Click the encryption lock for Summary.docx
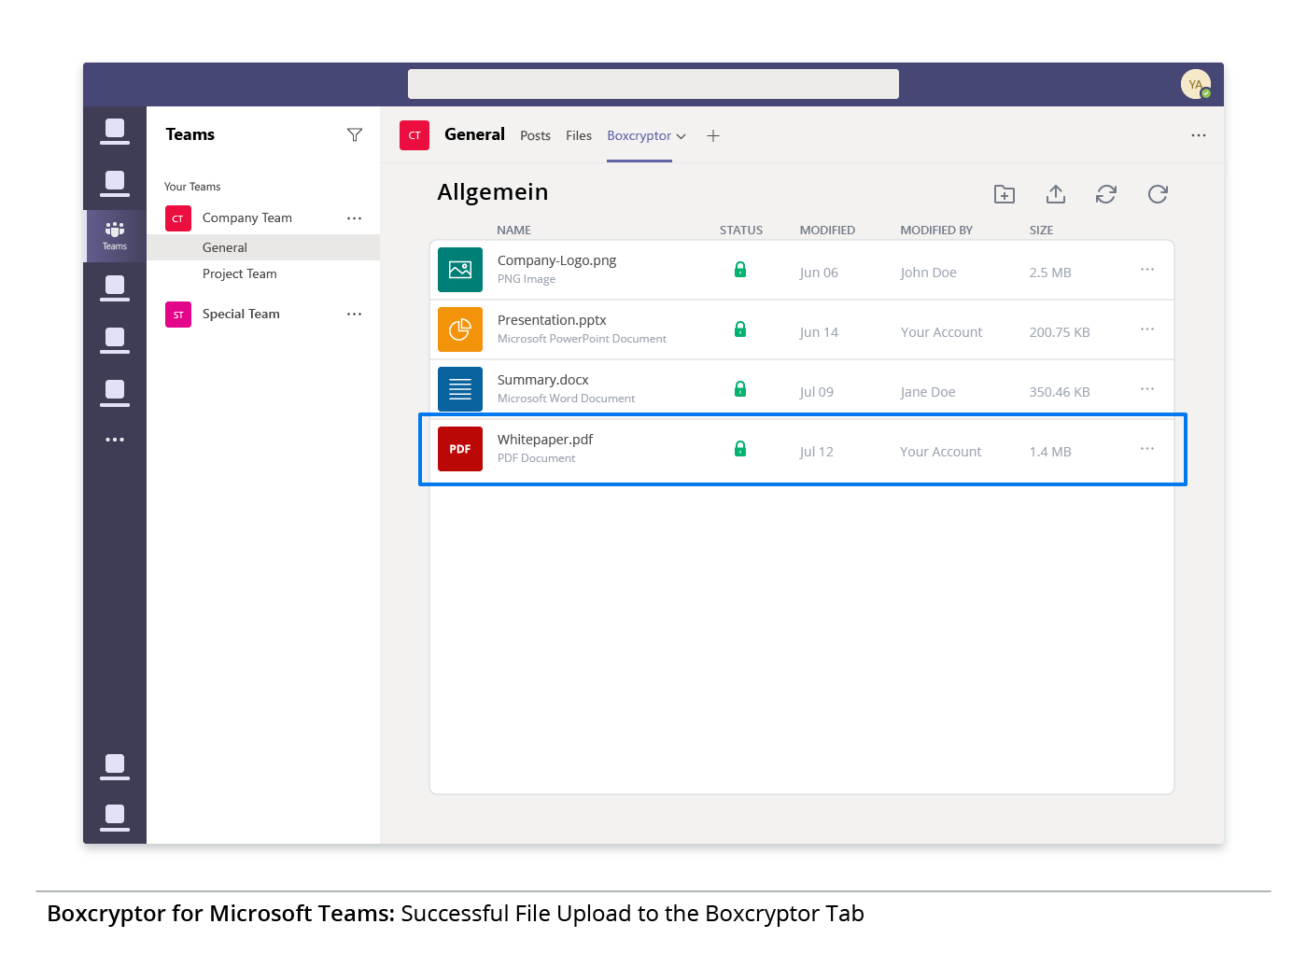Viewport: 1307px width, 980px height. (740, 389)
